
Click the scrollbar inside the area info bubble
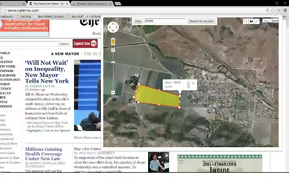tap(188, 85)
